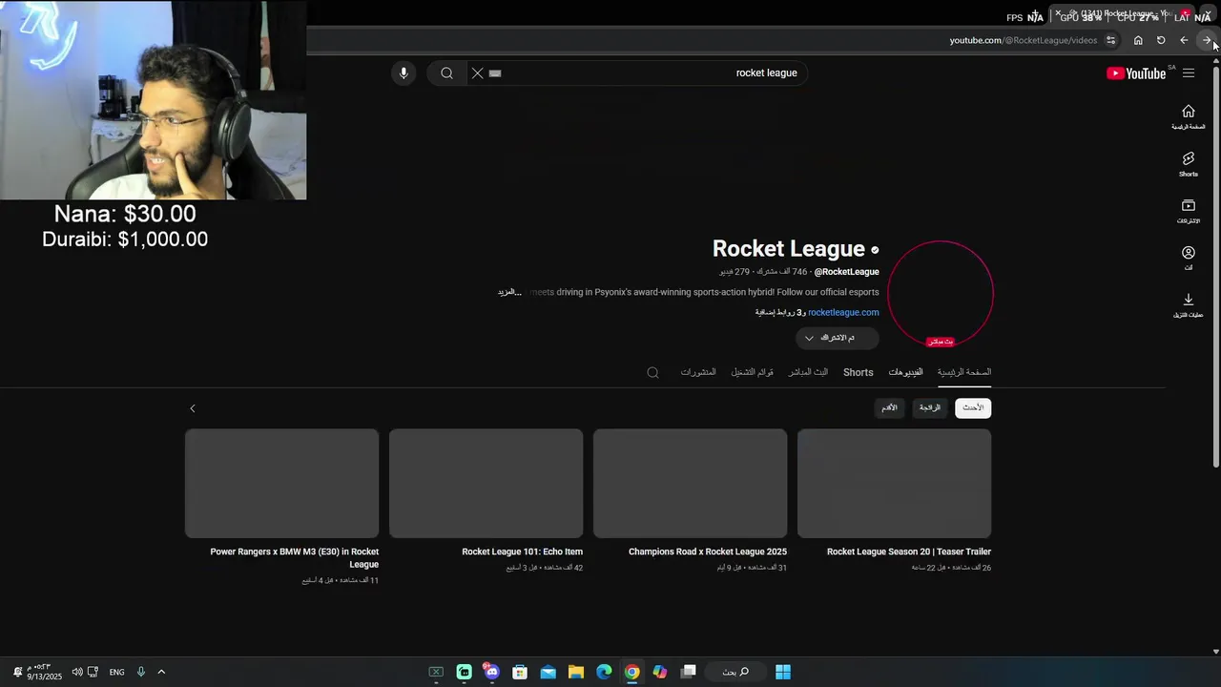The image size is (1221, 687).
Task: Expand channel description with 'المزيد'
Action: tap(507, 292)
